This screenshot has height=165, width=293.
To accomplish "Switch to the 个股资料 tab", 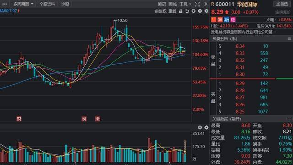I will click(x=47, y=4).
